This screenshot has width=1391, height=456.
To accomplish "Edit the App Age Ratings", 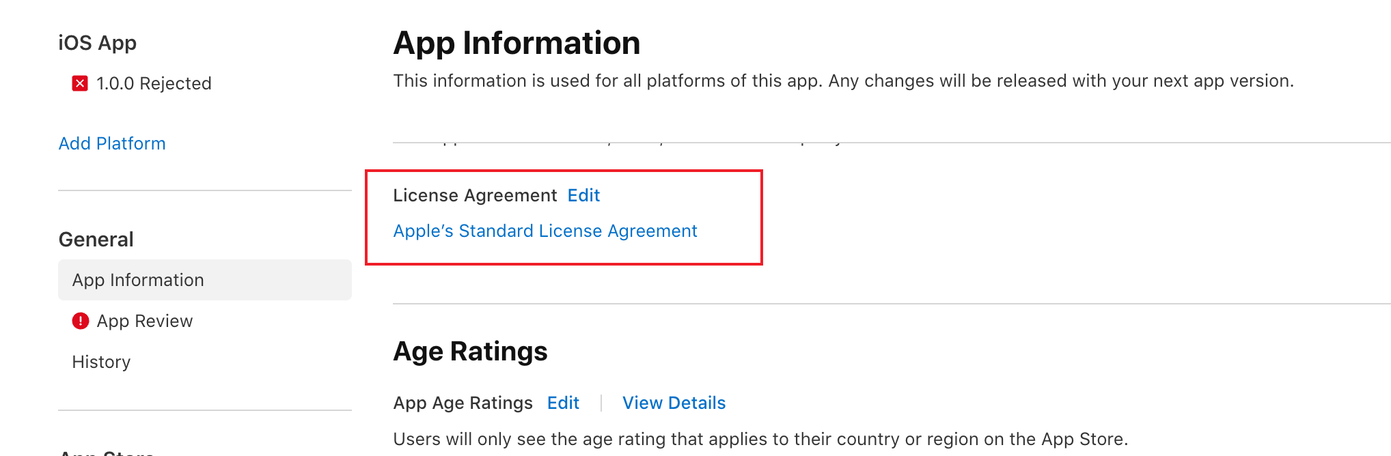I will pyautogui.click(x=563, y=403).
